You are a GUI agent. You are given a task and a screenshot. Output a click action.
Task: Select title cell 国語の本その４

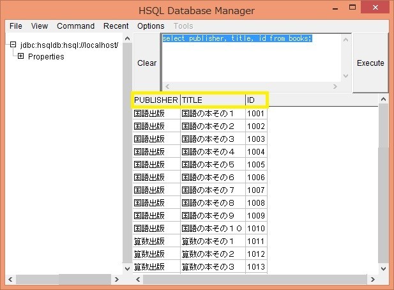[x=213, y=151]
